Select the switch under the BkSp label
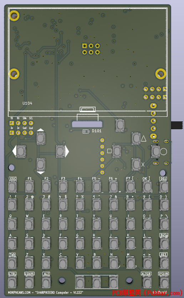Image resolution: width=184 pixels, height=298 pixels. point(164,243)
